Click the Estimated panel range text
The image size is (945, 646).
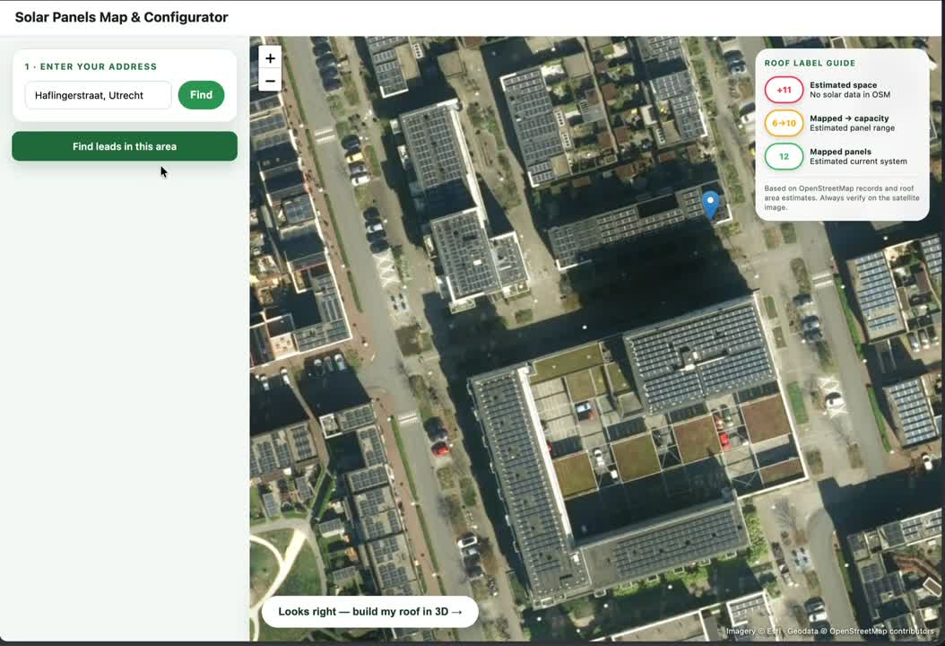coord(852,128)
